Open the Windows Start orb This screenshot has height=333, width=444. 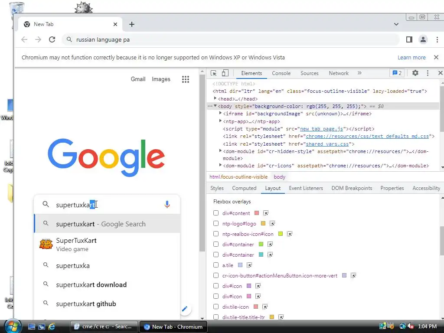[13, 326]
